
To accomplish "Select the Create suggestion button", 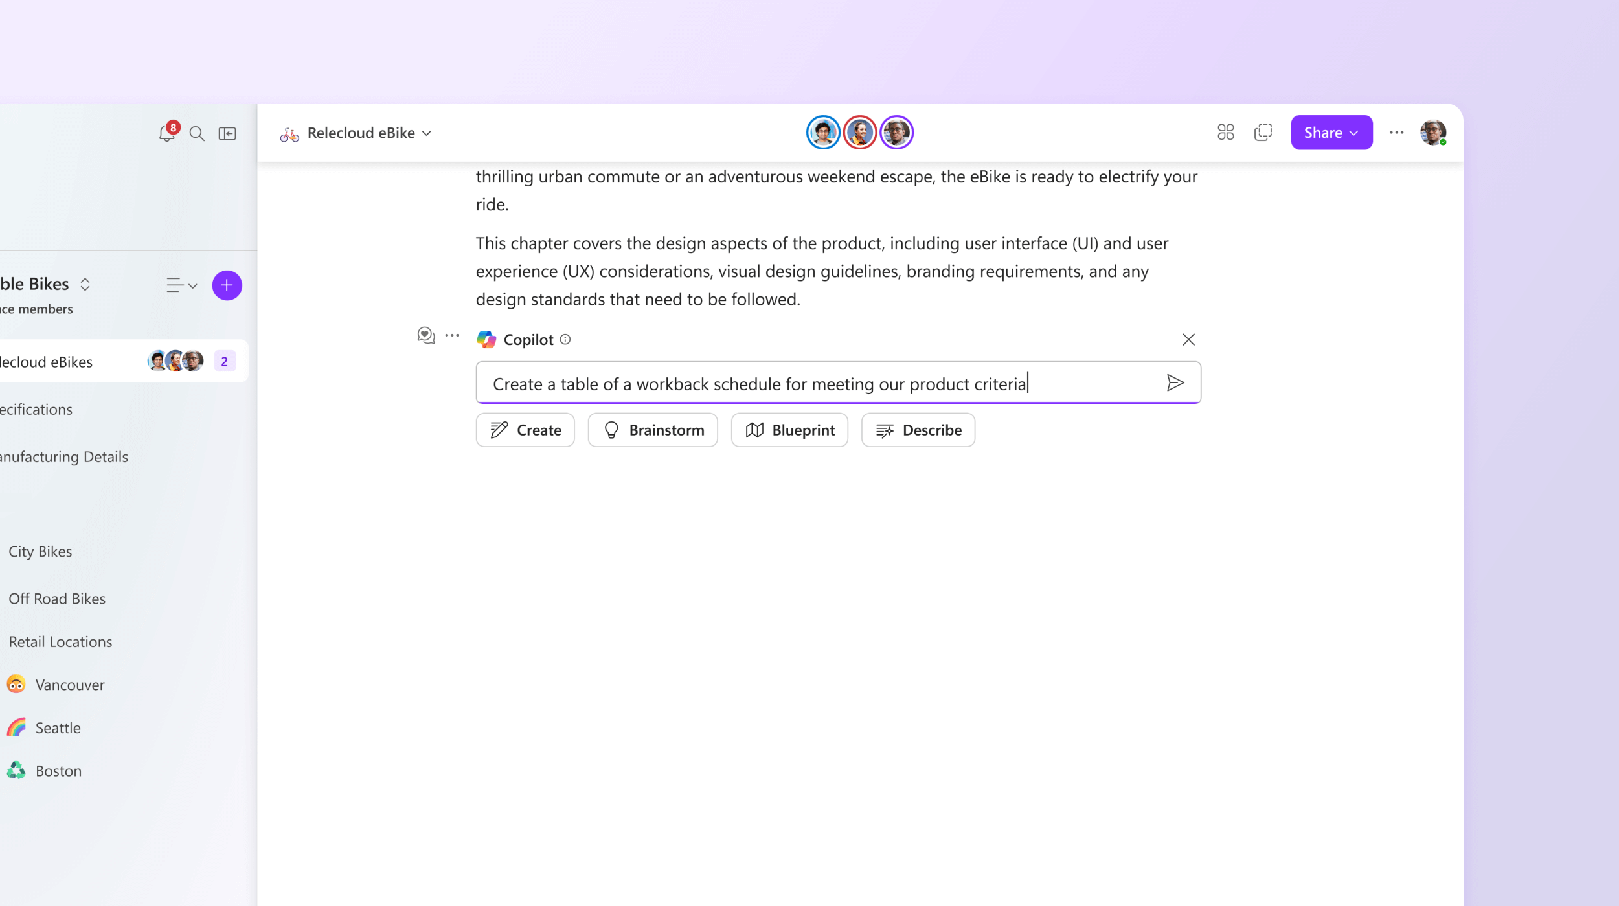I will tap(525, 429).
